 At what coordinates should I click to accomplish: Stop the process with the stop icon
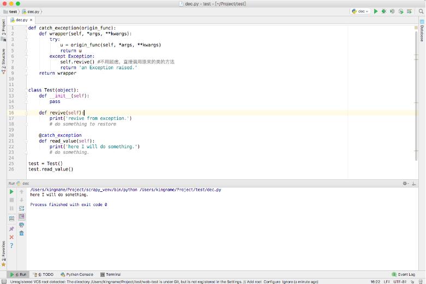pos(11,200)
